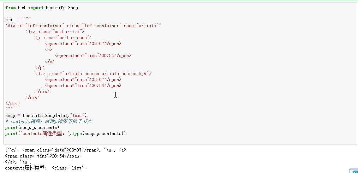Click the closing </p> tag
The width and height of the screenshot is (358, 173).
tap(40, 68)
